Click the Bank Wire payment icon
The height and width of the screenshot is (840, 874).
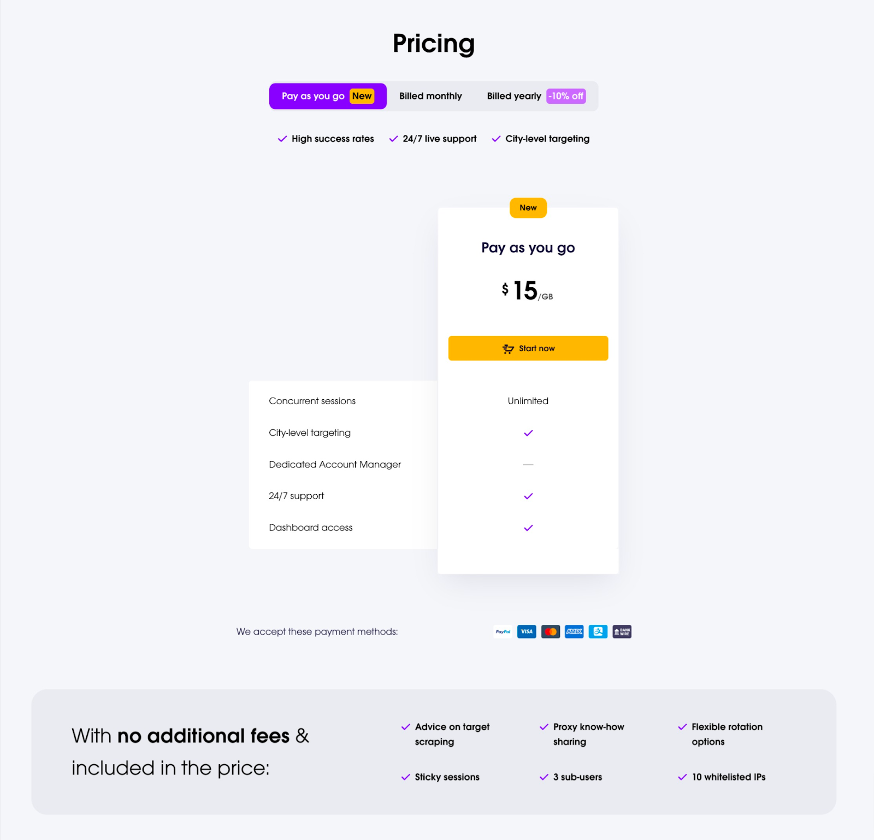click(x=622, y=632)
